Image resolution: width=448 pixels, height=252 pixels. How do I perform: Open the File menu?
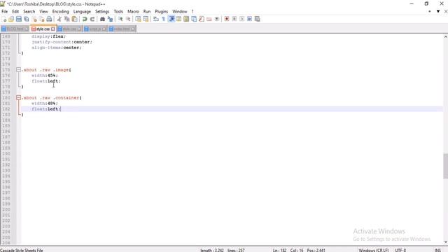pos(5,11)
